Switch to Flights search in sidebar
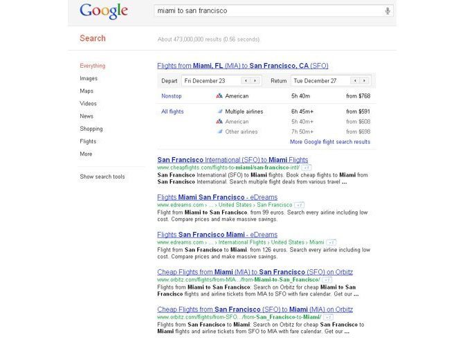 tap(88, 141)
